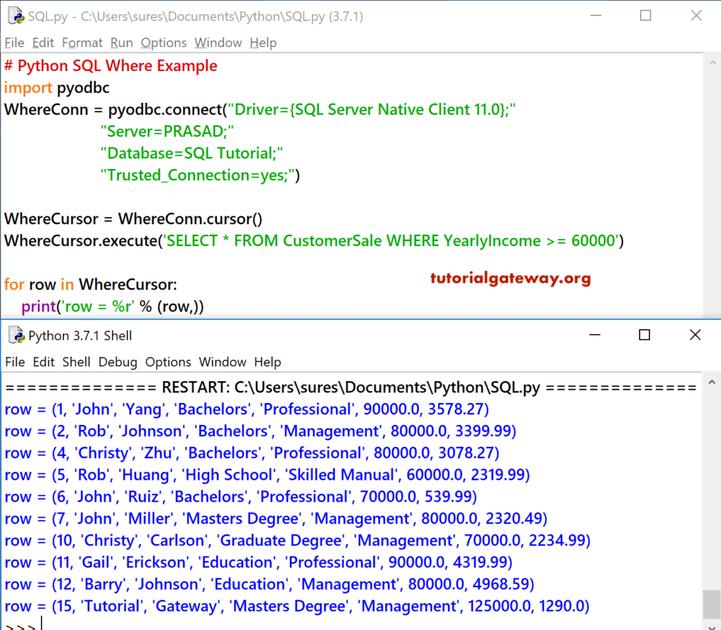Open the Format menu in the editor
This screenshot has width=721, height=630.
tap(82, 42)
